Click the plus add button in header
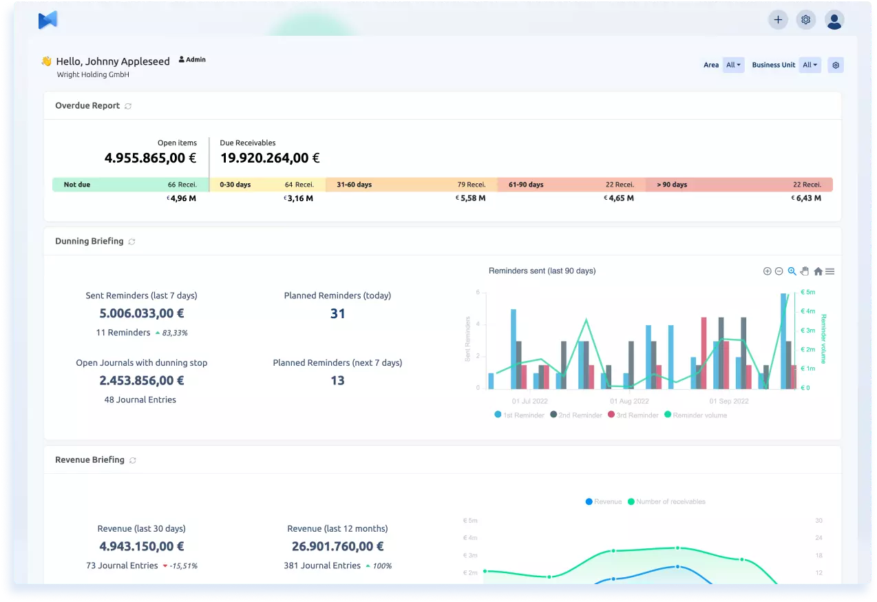 coord(778,20)
